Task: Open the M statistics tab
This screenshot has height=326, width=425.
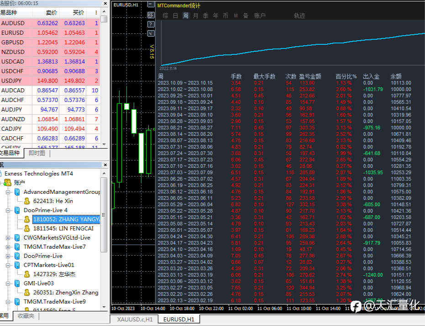Action: (x=236, y=16)
